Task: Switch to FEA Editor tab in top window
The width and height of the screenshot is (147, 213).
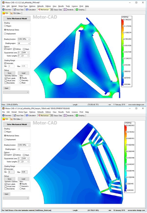Action: tap(16, 13)
